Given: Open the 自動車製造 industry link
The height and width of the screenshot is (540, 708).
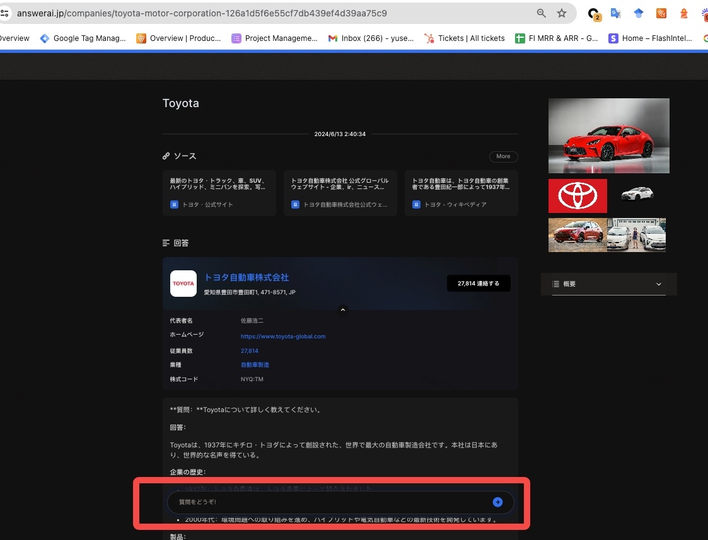Looking at the screenshot, I should 255,365.
